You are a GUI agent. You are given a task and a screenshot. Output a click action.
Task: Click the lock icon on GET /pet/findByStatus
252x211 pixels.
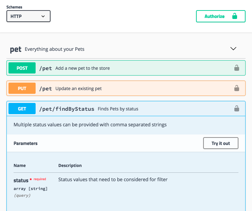point(237,109)
